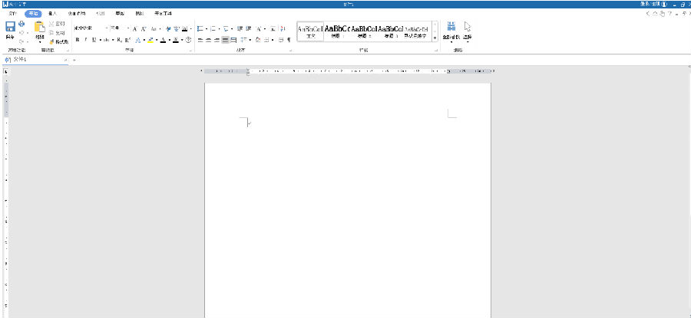Click the character shading A button
Image resolution: width=691 pixels, height=318 pixels.
click(175, 40)
